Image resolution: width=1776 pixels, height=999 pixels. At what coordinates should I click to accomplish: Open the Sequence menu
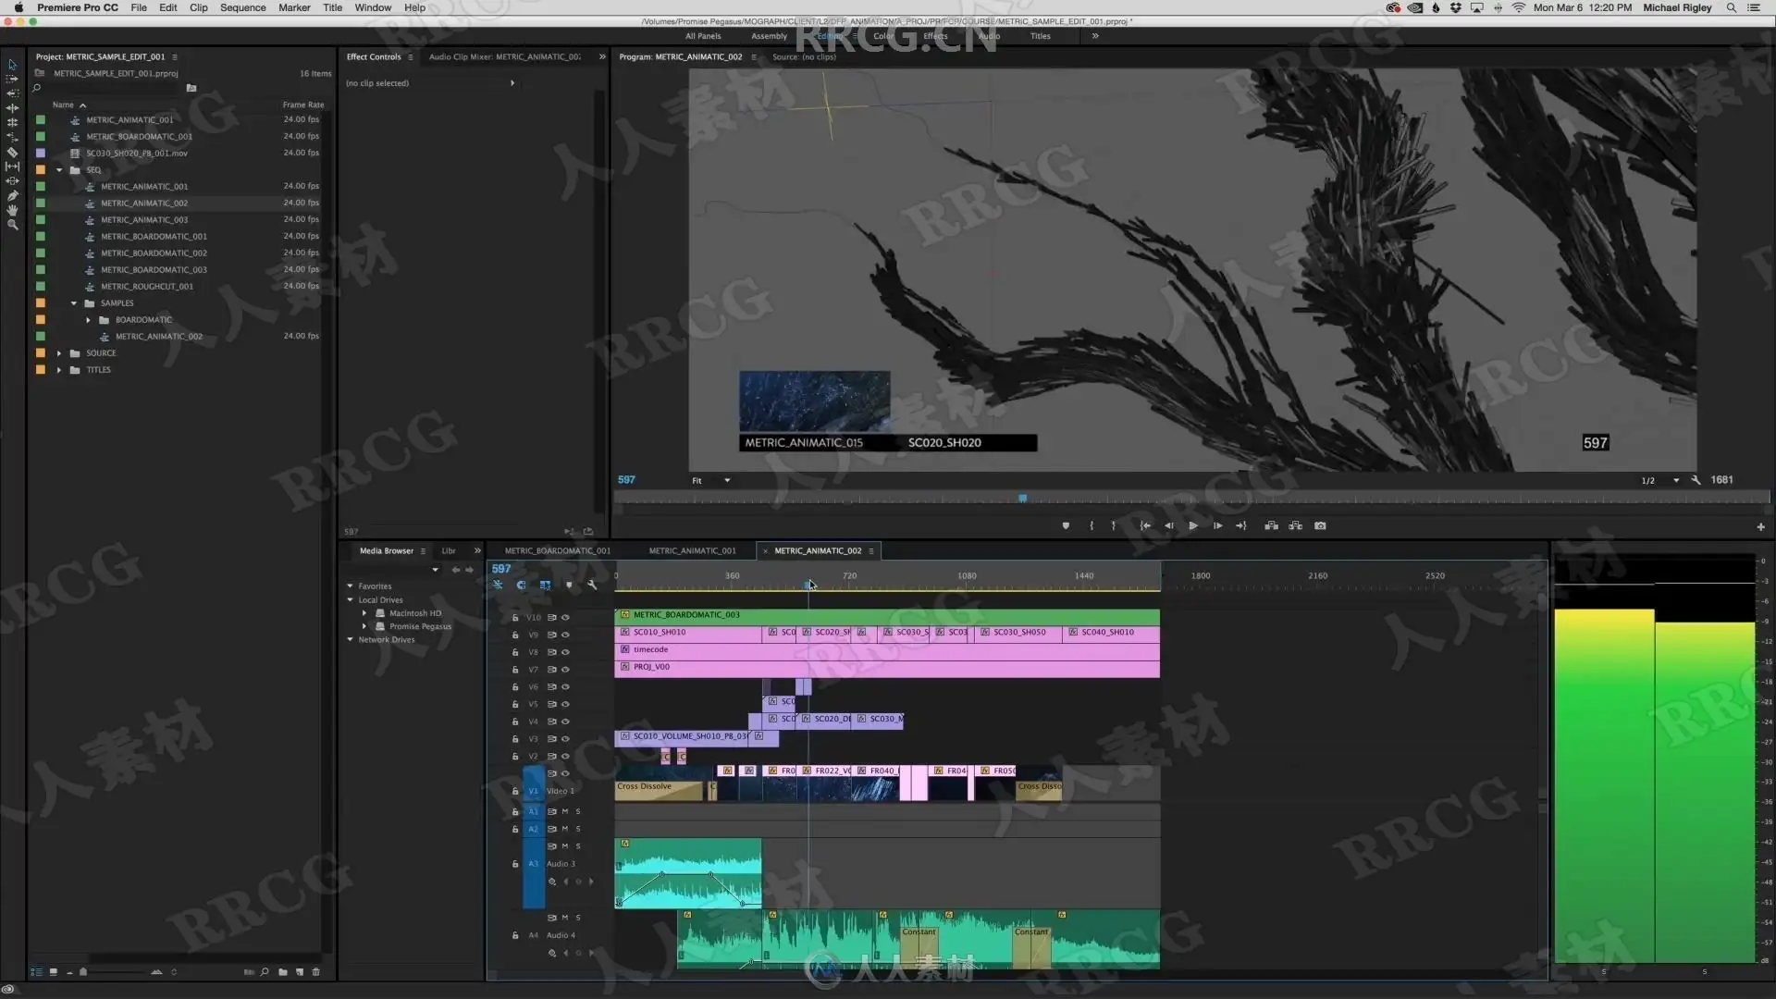(x=242, y=7)
